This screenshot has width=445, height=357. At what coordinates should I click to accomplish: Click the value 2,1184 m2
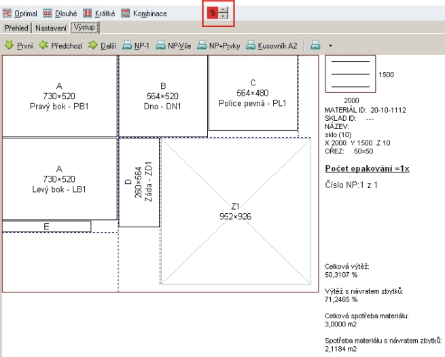[340, 349]
